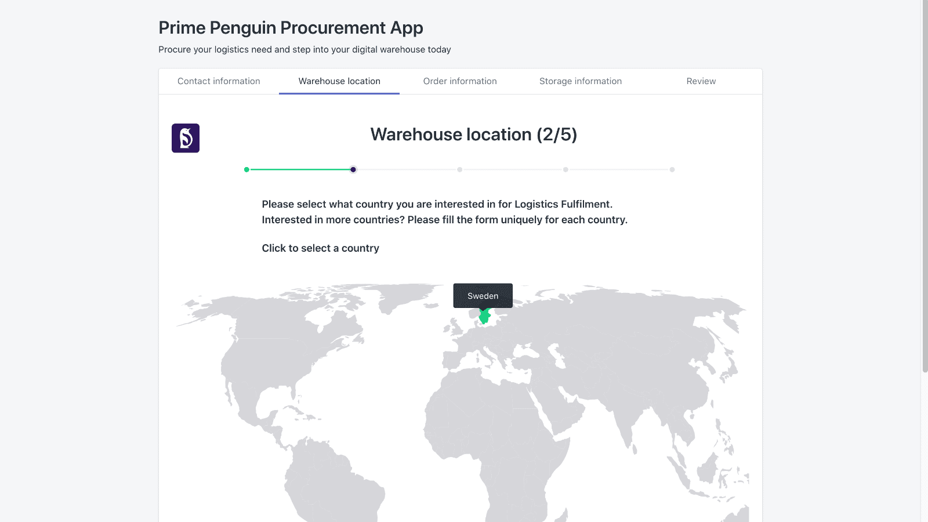The image size is (928, 522).
Task: Open the Review tab
Action: 701,81
